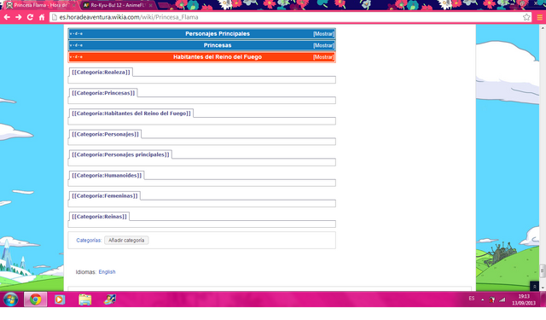Expand Habitantes del Reino del Fuego with Mostrar
Viewport: 546px width, 320px height.
[323, 57]
